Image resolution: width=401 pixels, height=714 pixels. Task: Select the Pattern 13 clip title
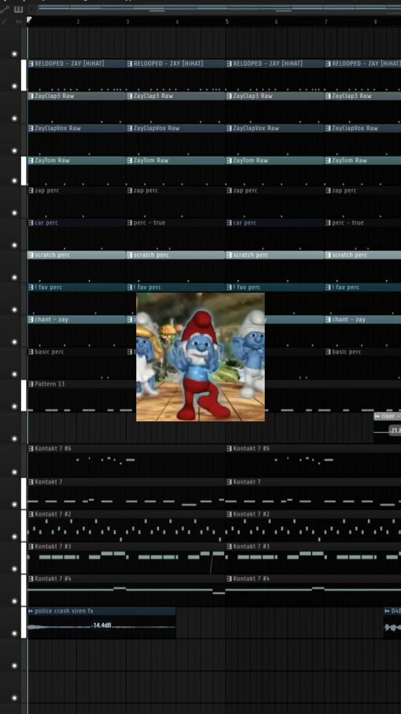pos(50,384)
